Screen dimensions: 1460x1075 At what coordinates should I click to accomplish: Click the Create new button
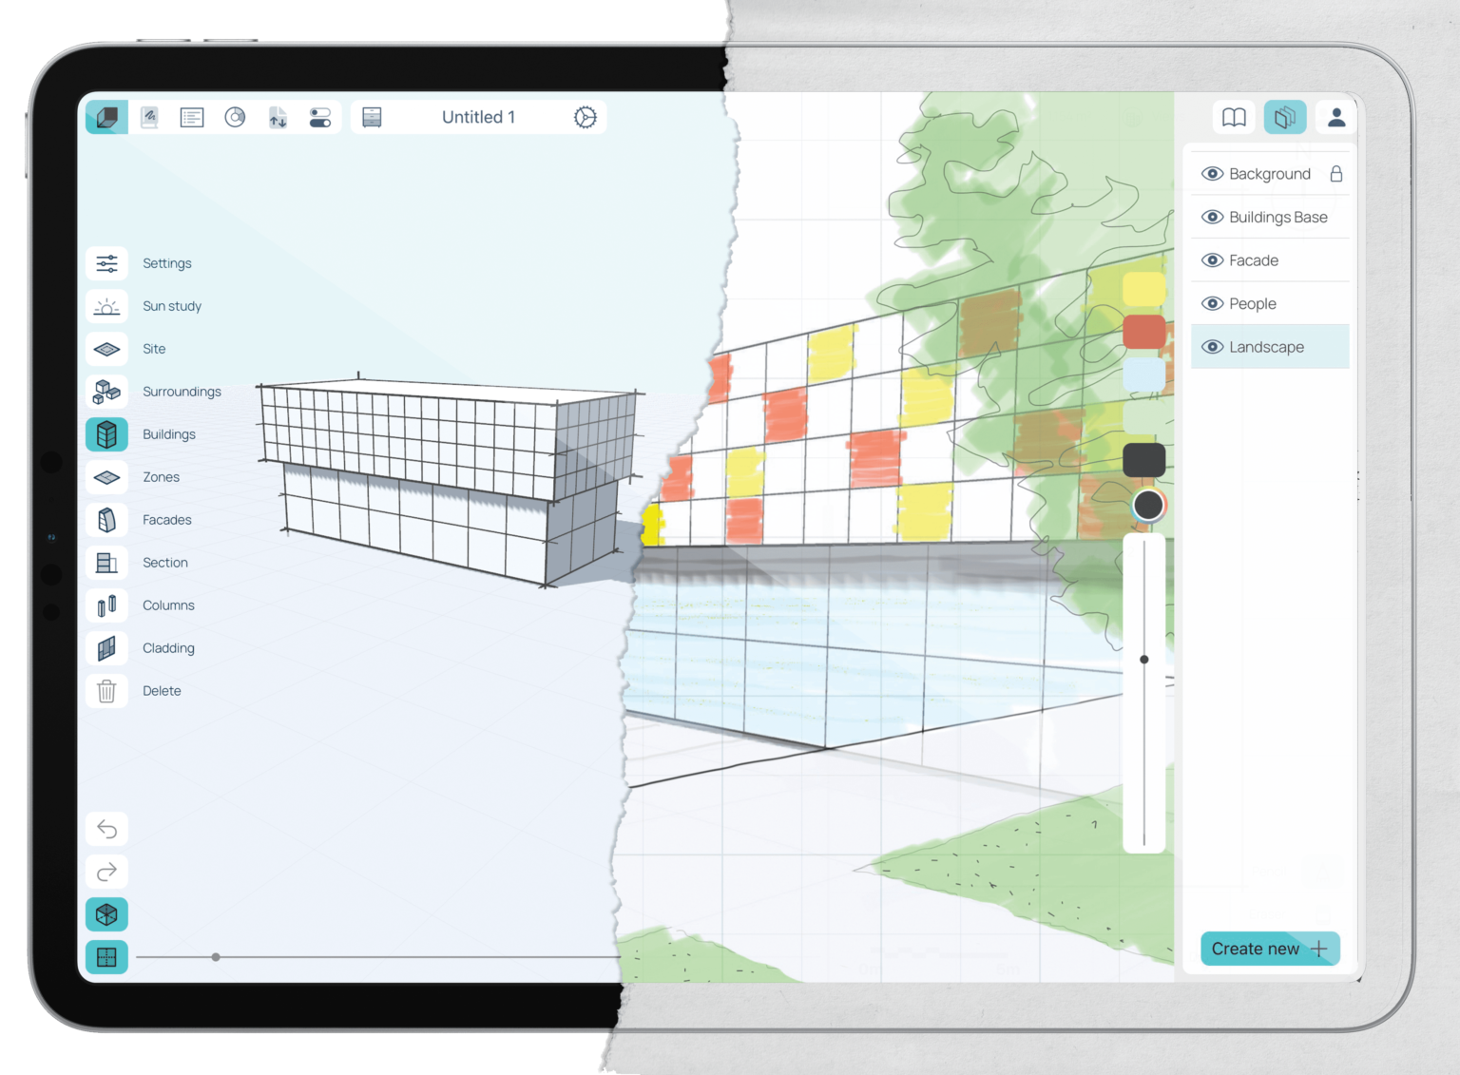(x=1269, y=948)
